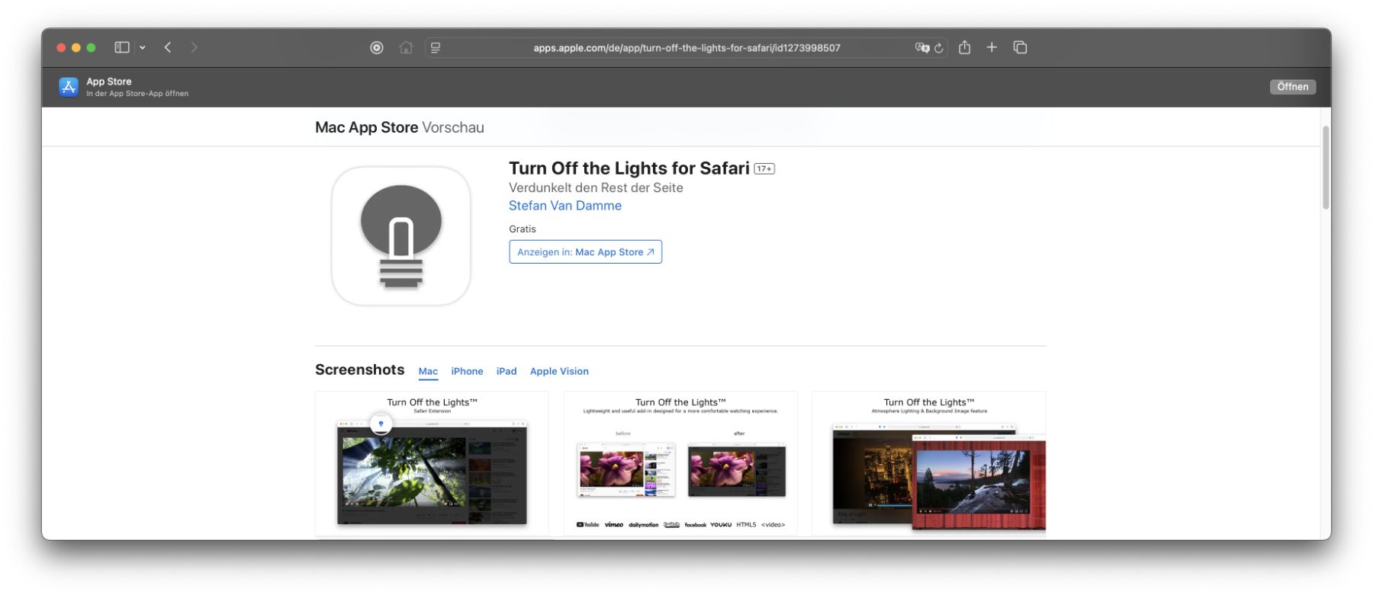Switch to the iPhone screenshots tab

(467, 371)
